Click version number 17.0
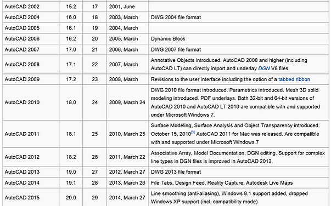331x206 pixels. [x=71, y=50]
